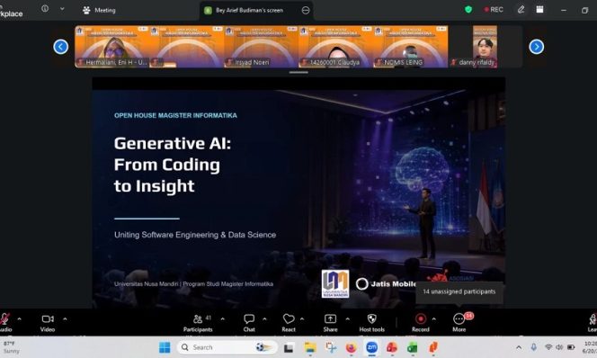Click the battery status icon
The height and width of the screenshot is (358, 597).
[x=571, y=347]
